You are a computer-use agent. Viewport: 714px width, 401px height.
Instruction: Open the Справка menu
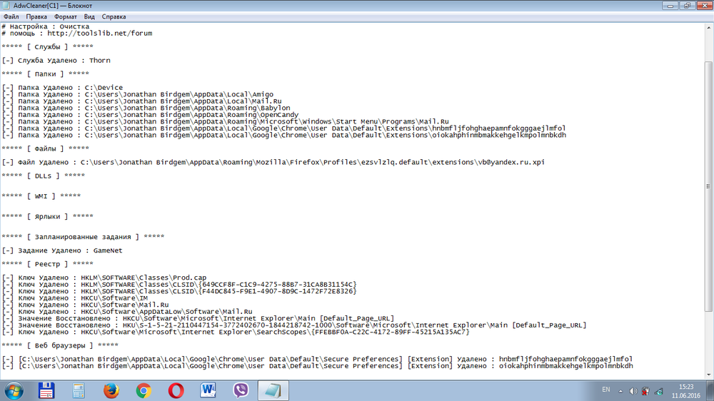pyautogui.click(x=114, y=17)
